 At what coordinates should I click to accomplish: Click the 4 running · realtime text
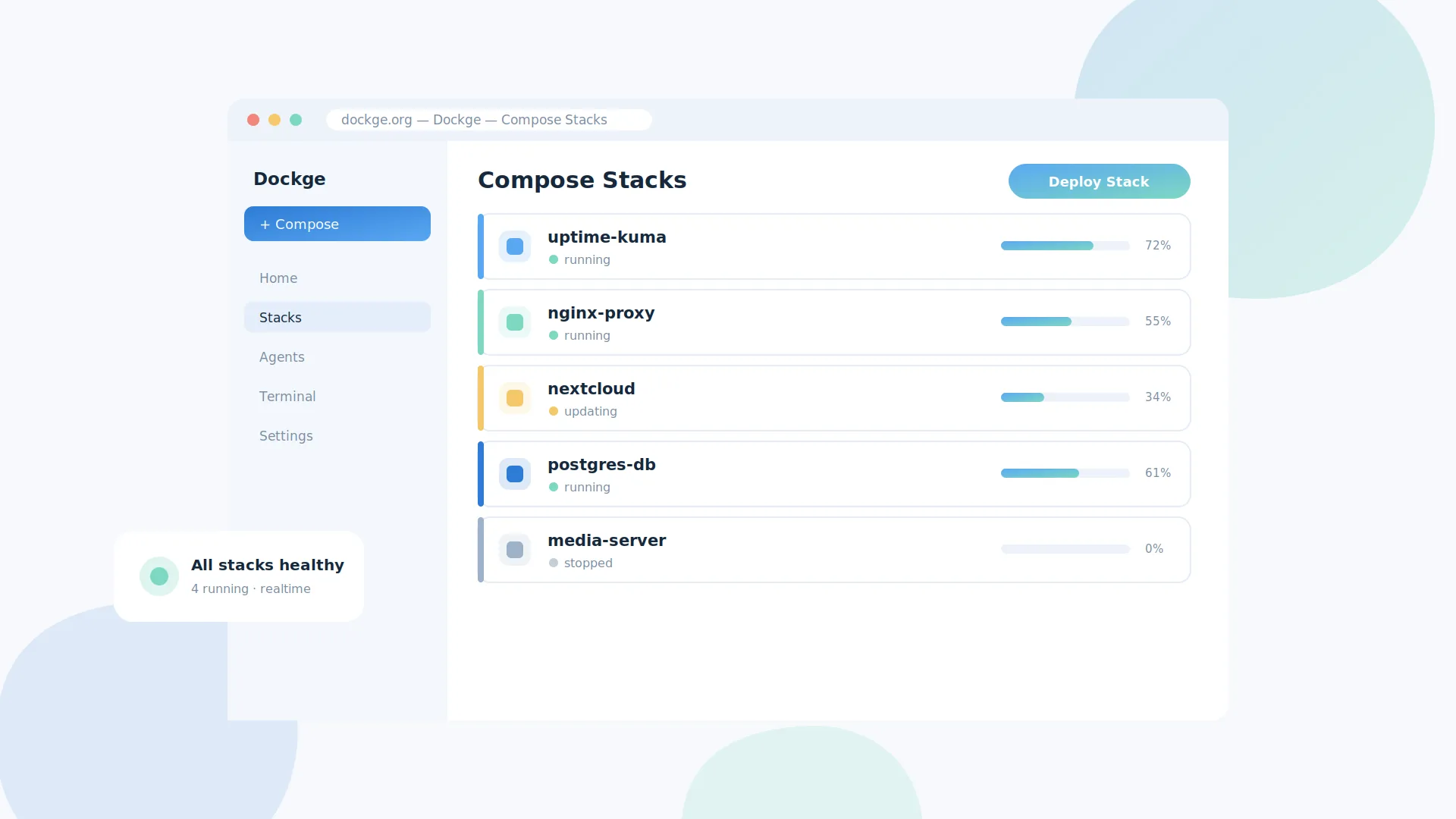pos(251,589)
